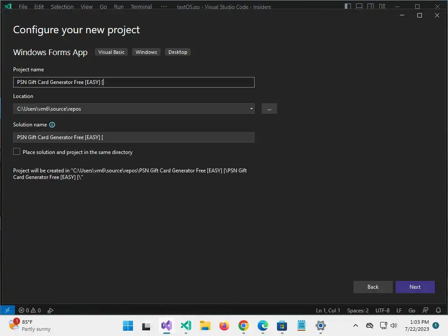
Task: Show hidden icons chevron in system tray
Action: click(x=356, y=325)
